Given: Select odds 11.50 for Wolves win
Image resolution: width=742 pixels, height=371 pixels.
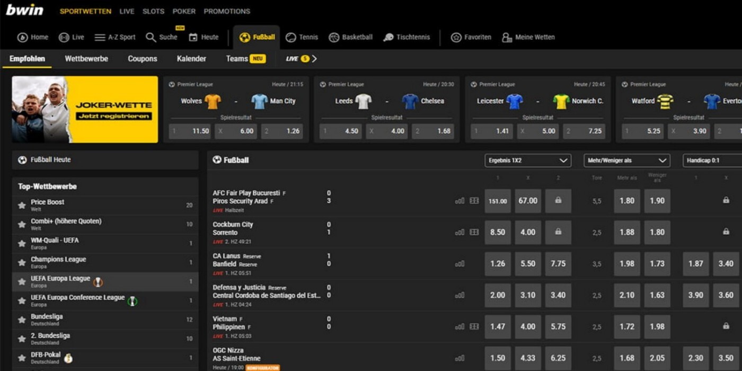Looking at the screenshot, I should point(190,131).
